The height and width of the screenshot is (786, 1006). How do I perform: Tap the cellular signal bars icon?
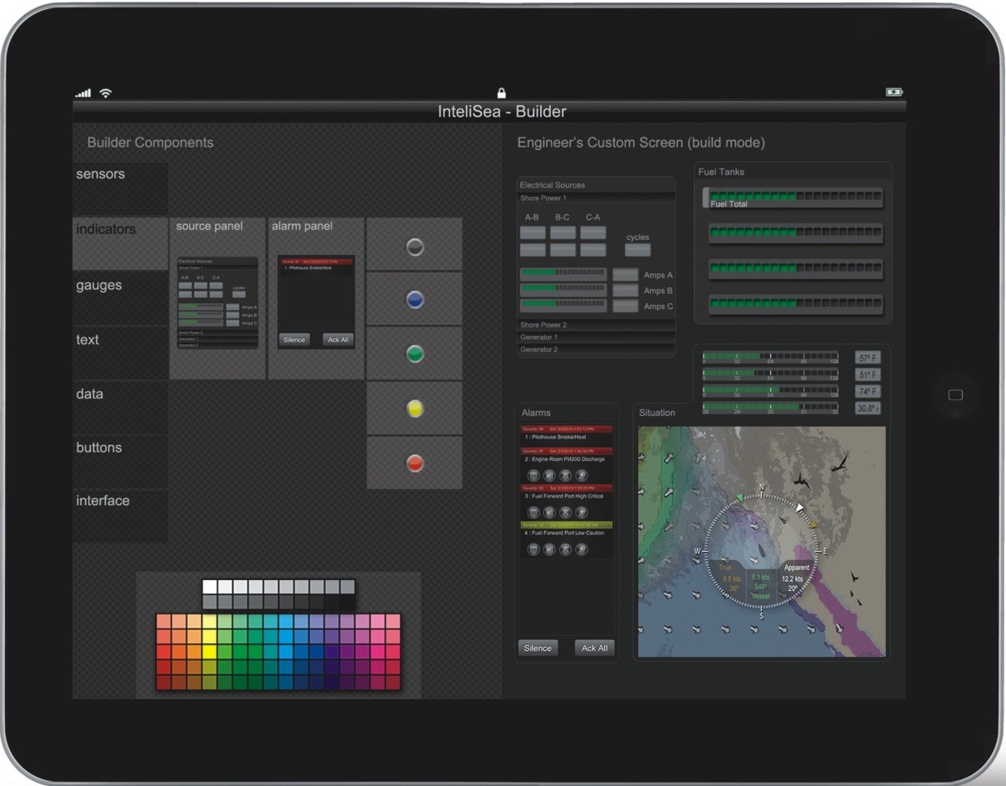tap(83, 93)
